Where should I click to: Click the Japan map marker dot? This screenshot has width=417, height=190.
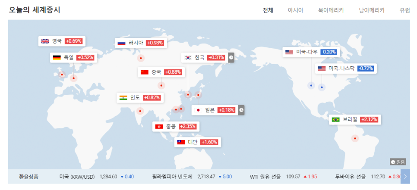(x=198, y=95)
